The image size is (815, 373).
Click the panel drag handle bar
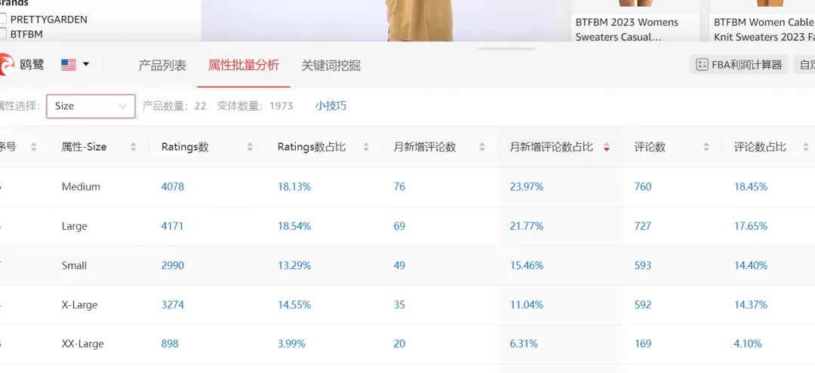point(506,49)
